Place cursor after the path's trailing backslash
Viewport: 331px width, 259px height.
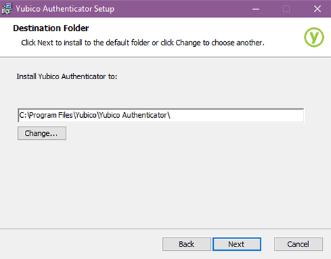[x=171, y=115]
